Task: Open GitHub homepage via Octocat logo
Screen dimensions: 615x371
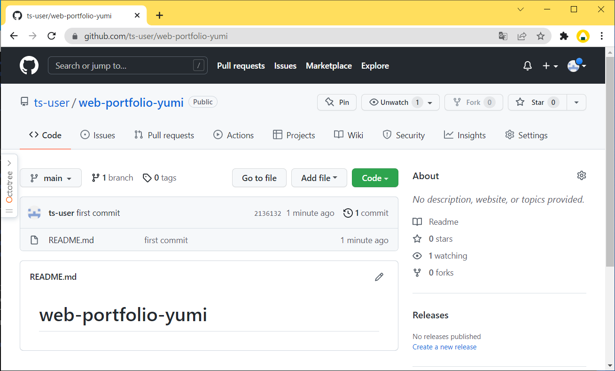Action: tap(29, 65)
